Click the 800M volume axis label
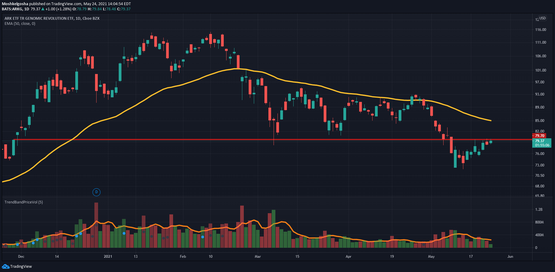 pos(539,222)
